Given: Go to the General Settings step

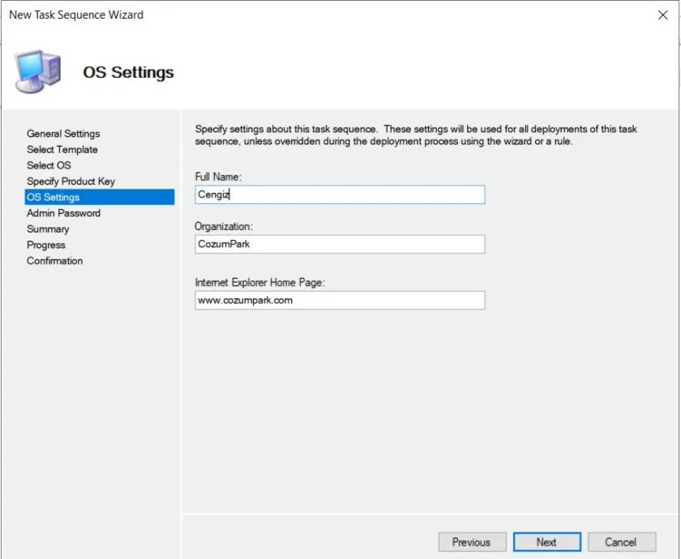Looking at the screenshot, I should tap(63, 134).
